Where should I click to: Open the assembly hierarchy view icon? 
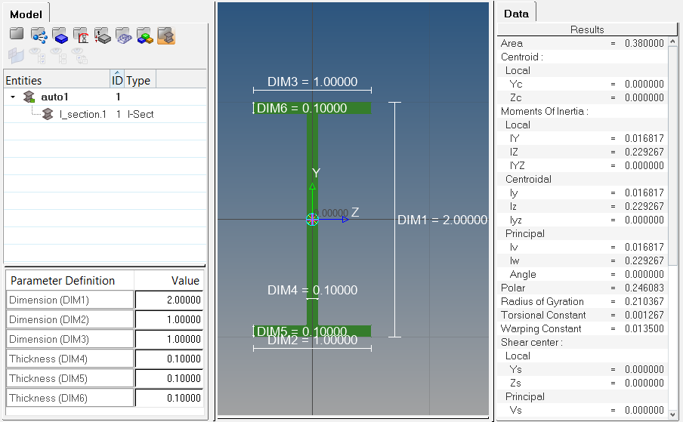39,35
